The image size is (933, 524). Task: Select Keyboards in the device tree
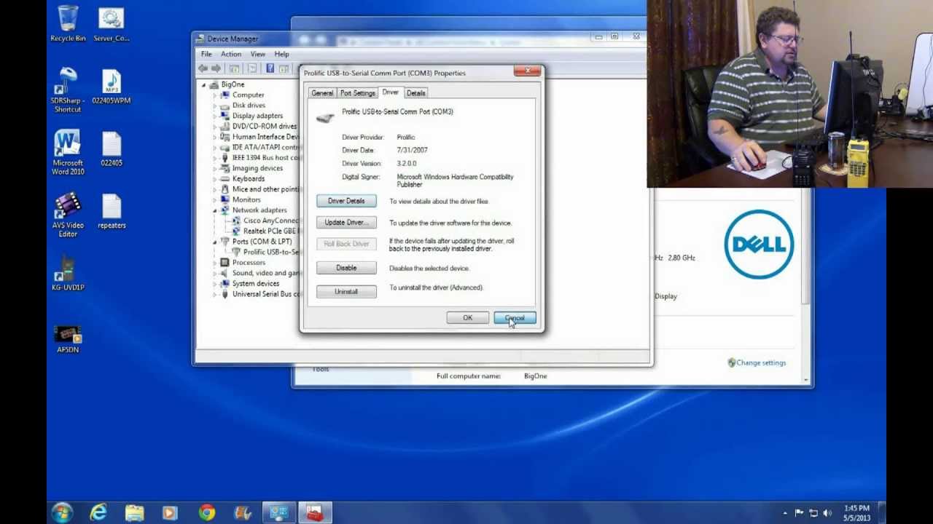pos(249,179)
